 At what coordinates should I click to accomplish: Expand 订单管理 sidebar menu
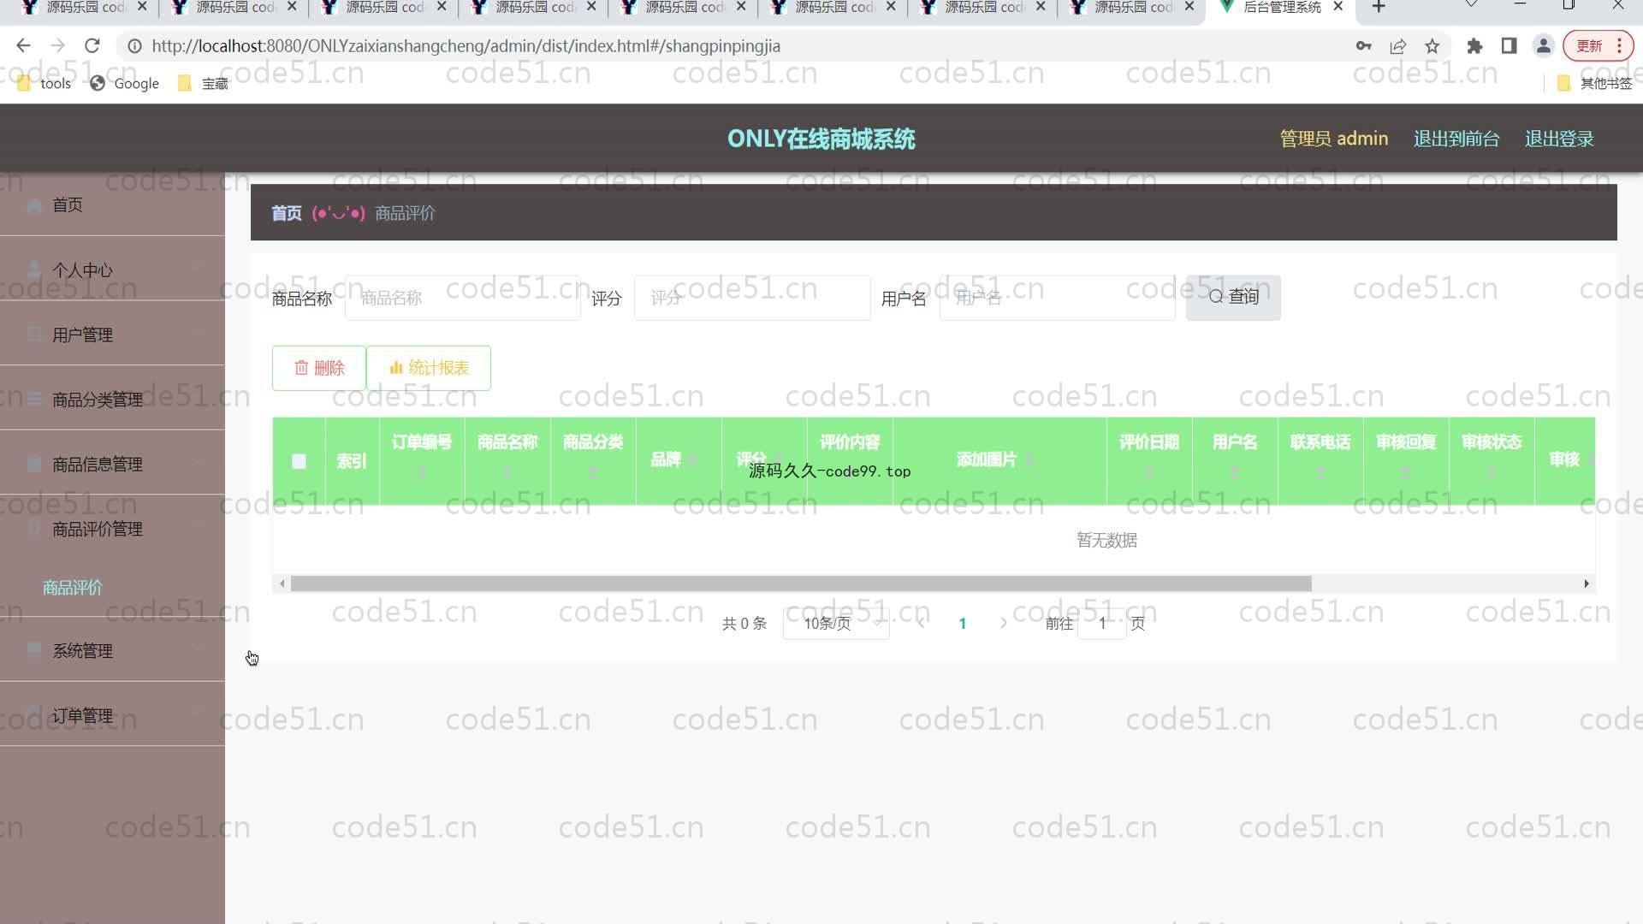coord(112,715)
